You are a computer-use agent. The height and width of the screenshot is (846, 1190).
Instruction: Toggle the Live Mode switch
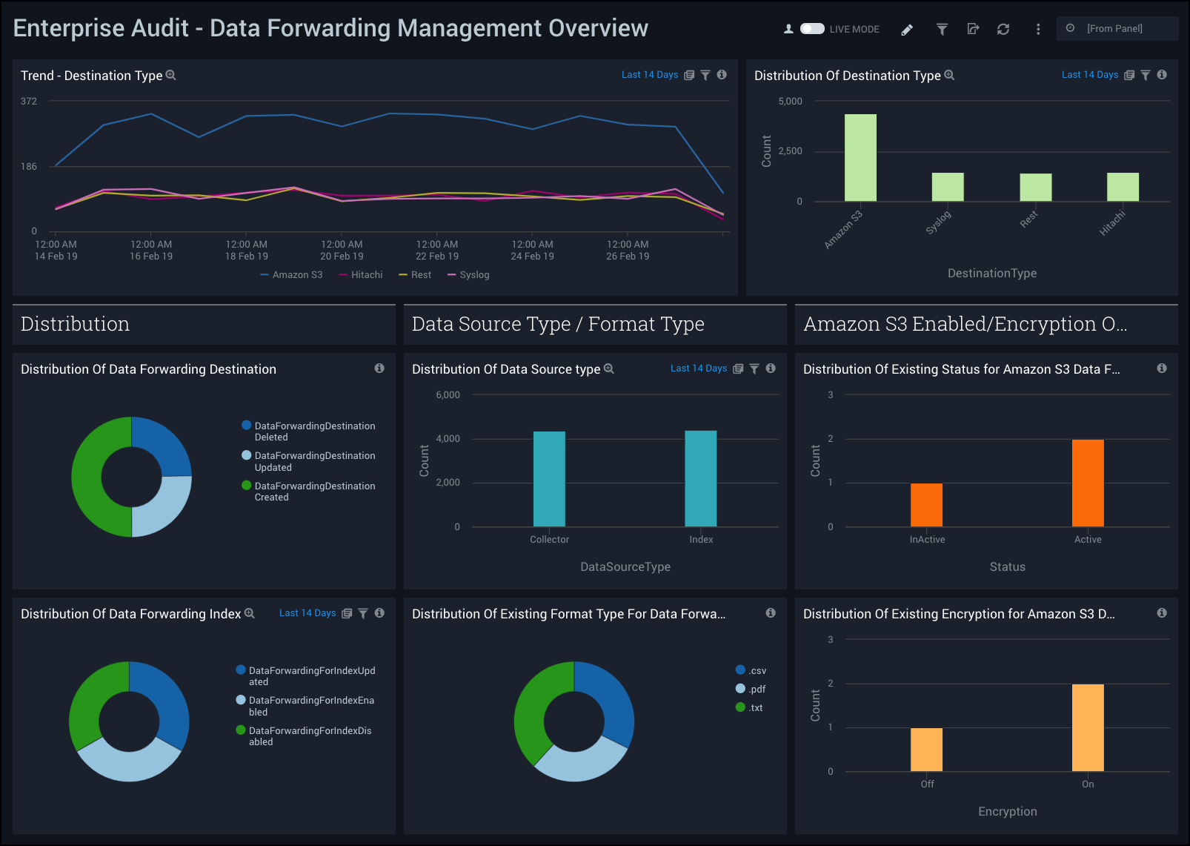[812, 29]
